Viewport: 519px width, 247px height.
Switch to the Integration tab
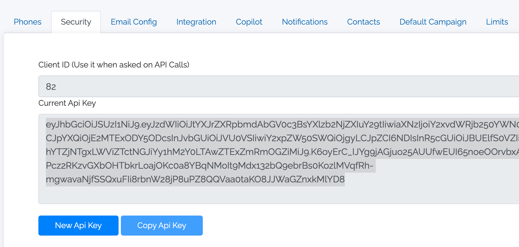tap(196, 22)
